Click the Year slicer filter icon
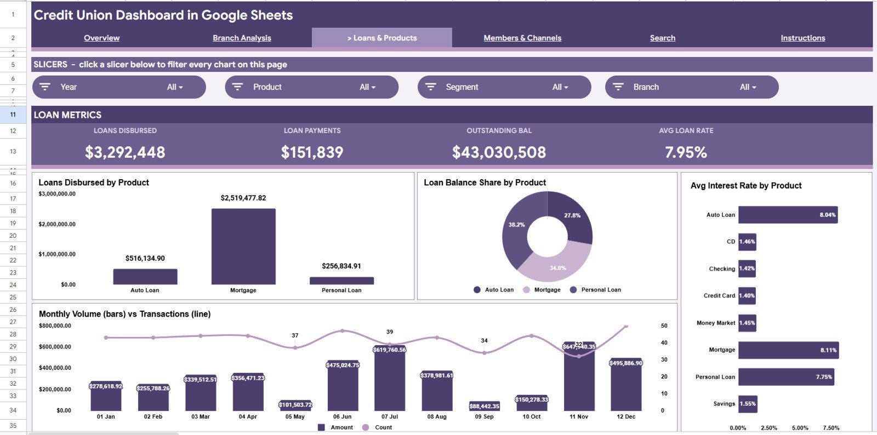The height and width of the screenshot is (435, 877). 45,87
